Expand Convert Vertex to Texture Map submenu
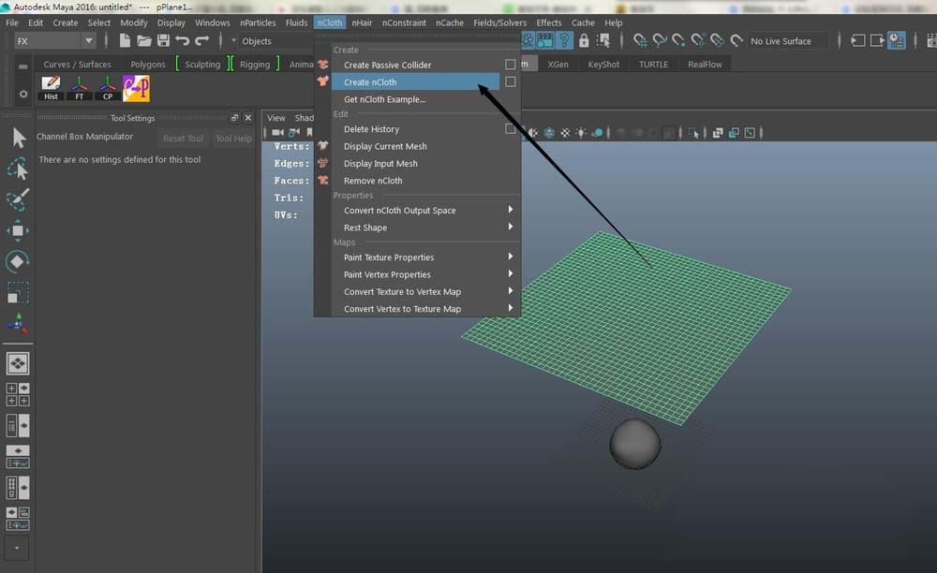 [x=511, y=309]
